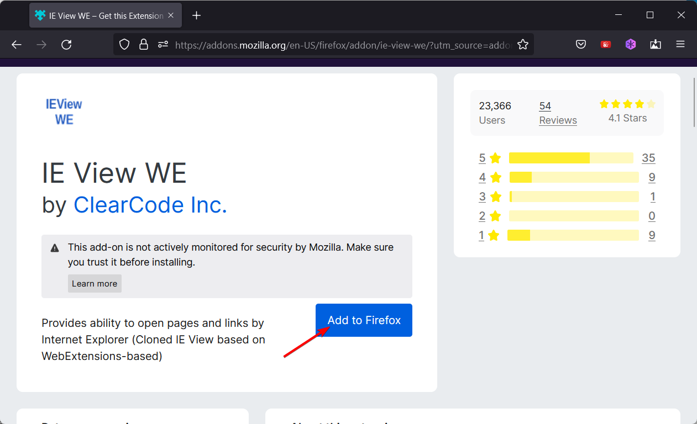The image size is (697, 424).
Task: Click the IE View WE title heading
Action: tap(114, 172)
